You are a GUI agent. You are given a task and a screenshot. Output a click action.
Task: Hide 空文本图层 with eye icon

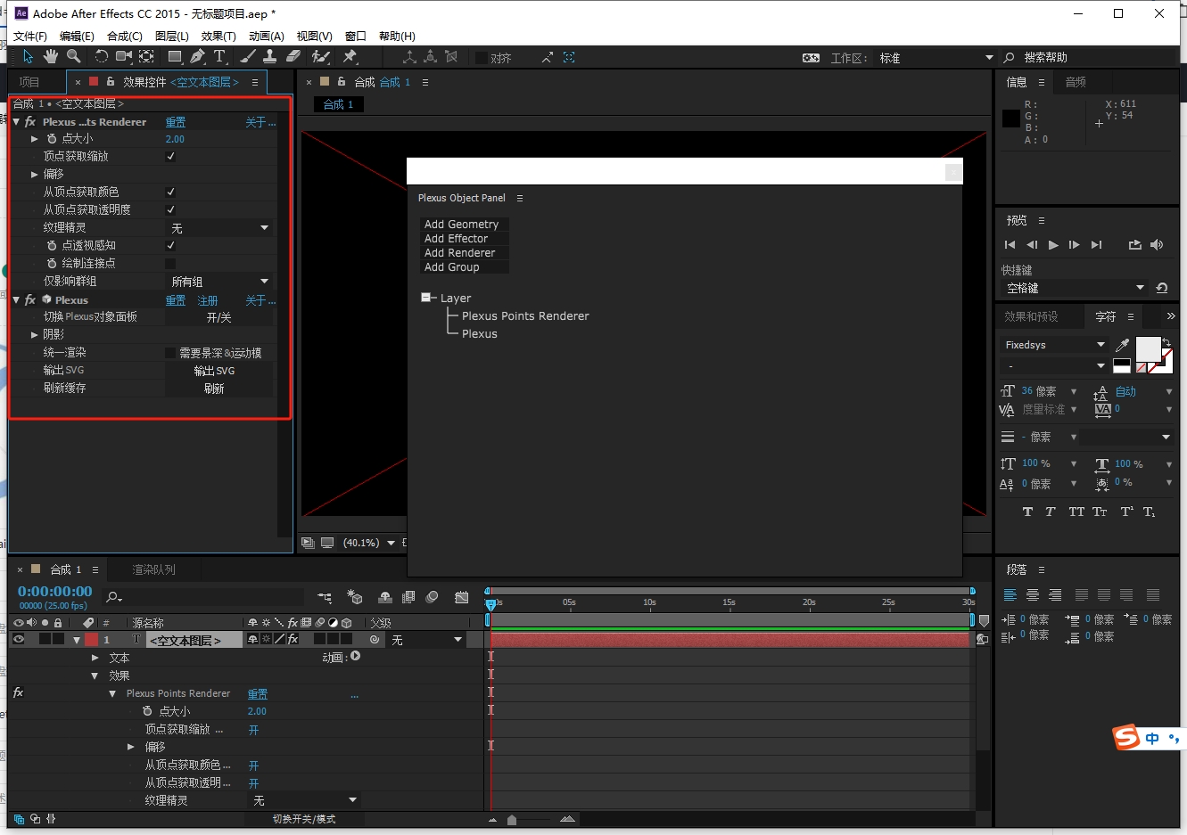18,639
